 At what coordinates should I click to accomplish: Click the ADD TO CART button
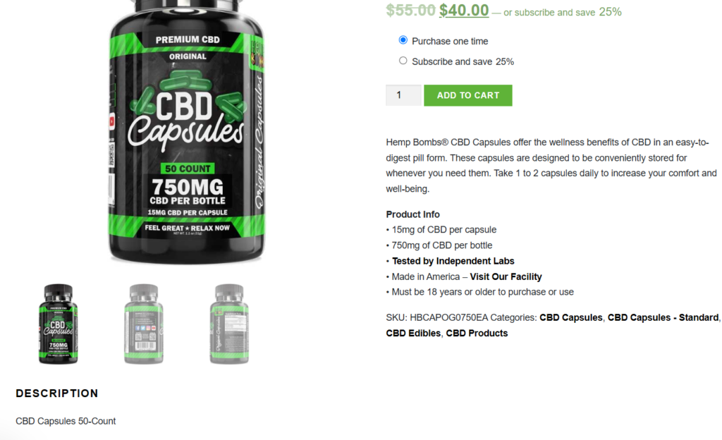click(x=468, y=95)
